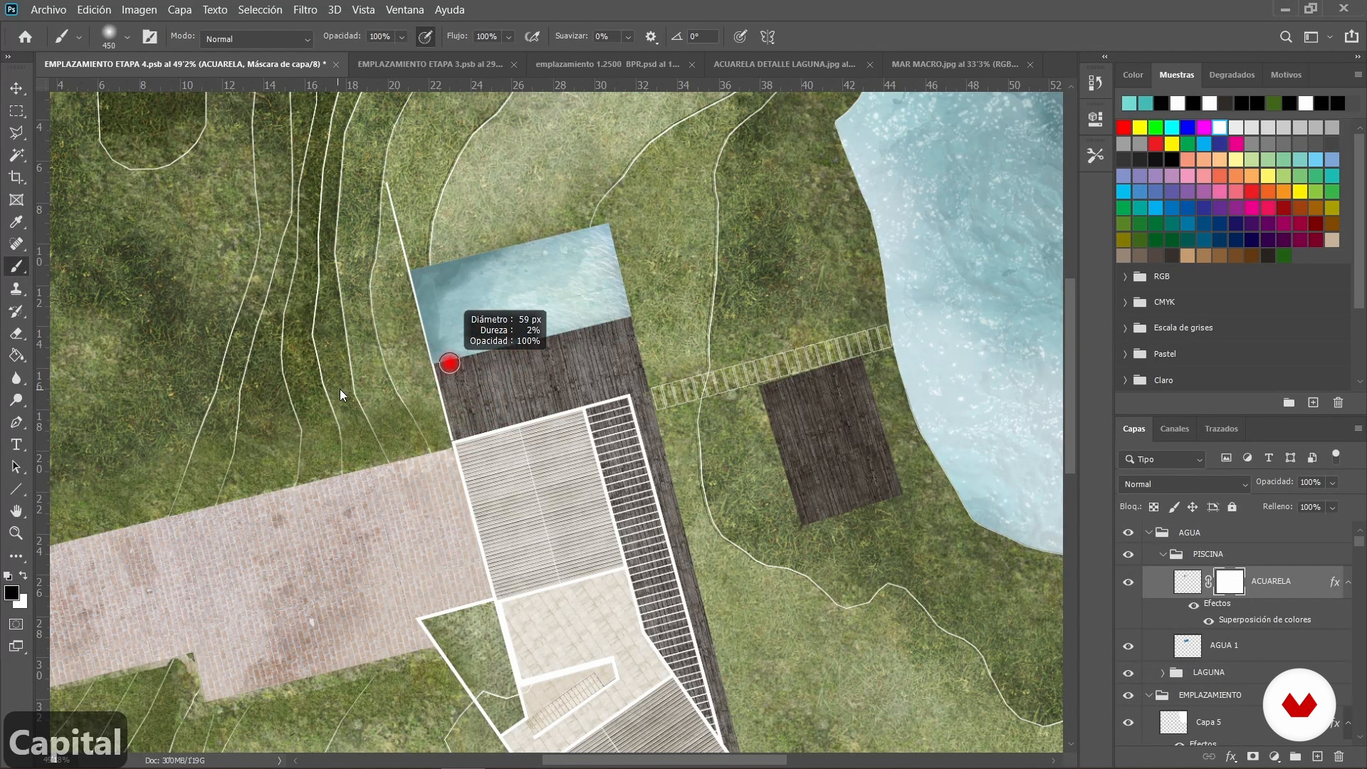Toggle airbrush build-up effects
1367x769 pixels.
[x=532, y=37]
